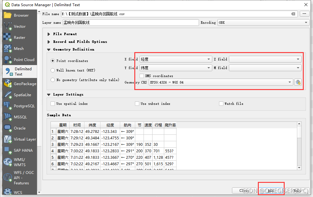The height and width of the screenshot is (197, 313).
Task: Click the Close button
Action: click(x=244, y=191)
